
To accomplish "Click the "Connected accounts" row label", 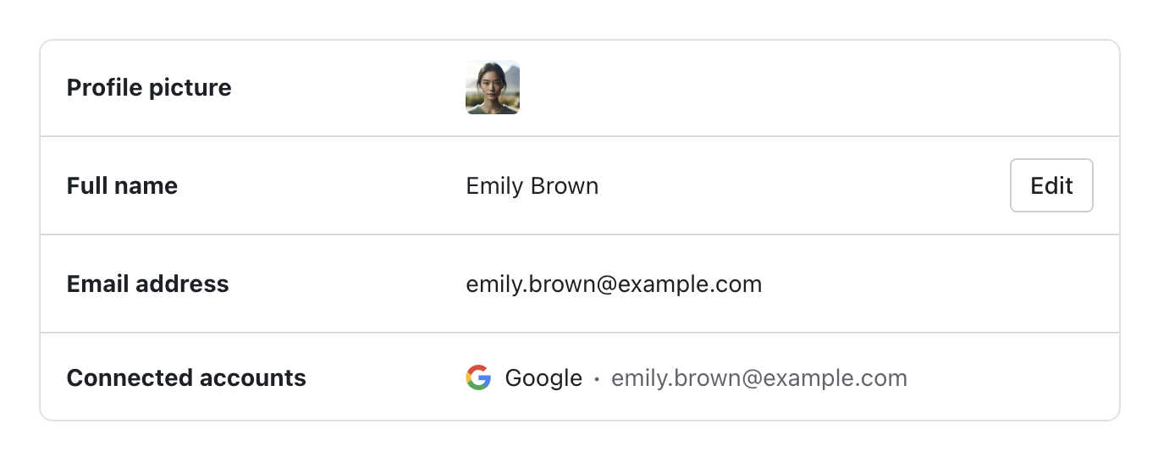I will pyautogui.click(x=186, y=378).
